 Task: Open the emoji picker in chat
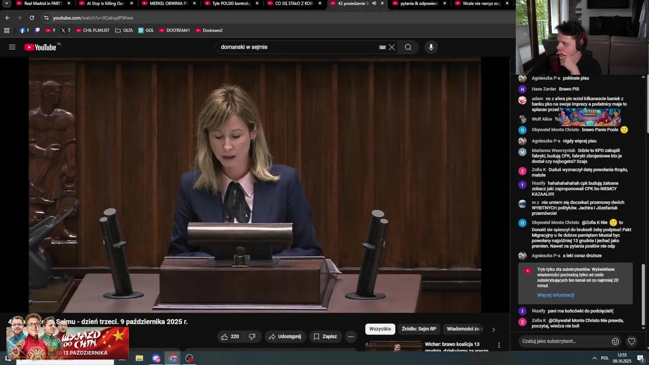(x=616, y=341)
